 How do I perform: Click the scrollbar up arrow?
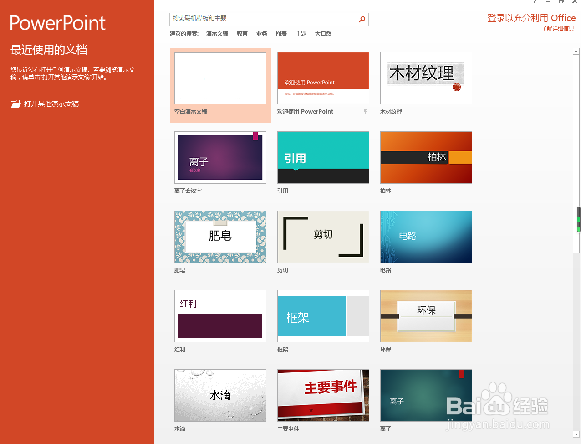[x=576, y=52]
